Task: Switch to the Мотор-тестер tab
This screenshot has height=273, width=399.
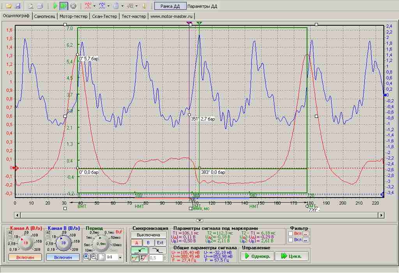Action: (74, 16)
